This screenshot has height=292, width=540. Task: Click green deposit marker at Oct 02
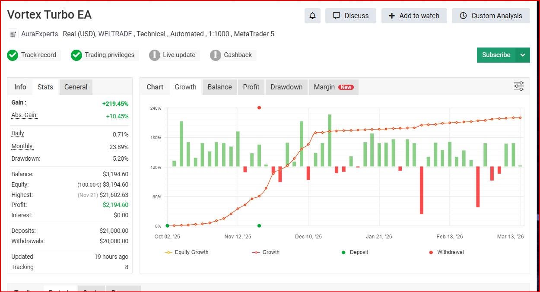(167, 225)
